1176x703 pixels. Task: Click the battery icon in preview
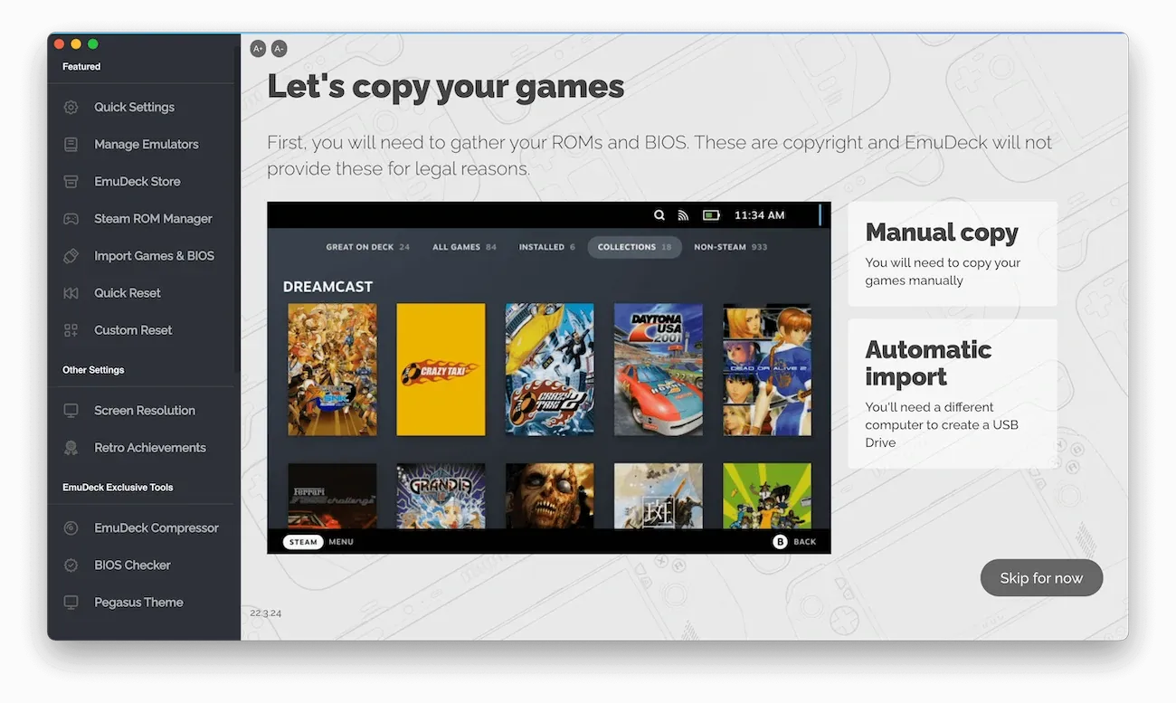(x=711, y=215)
